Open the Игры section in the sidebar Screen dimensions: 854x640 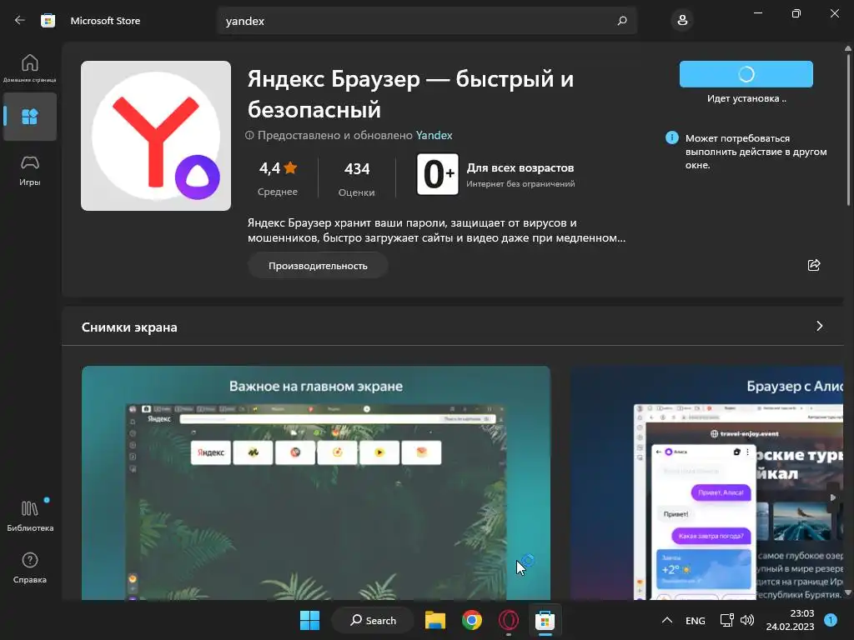[30, 171]
